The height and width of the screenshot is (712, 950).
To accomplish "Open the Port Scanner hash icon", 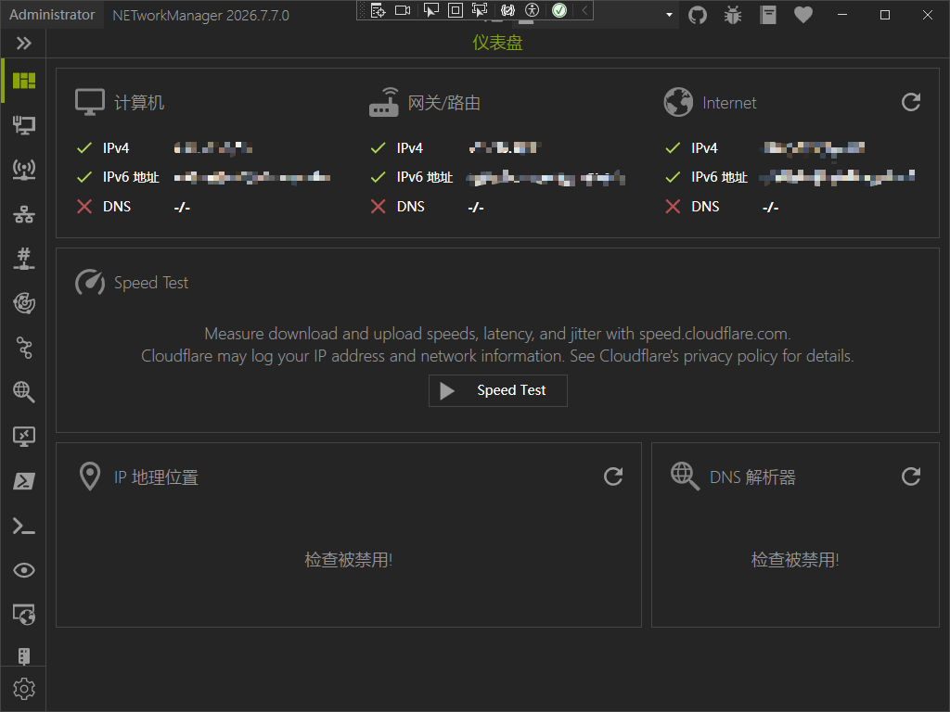I will tap(23, 259).
